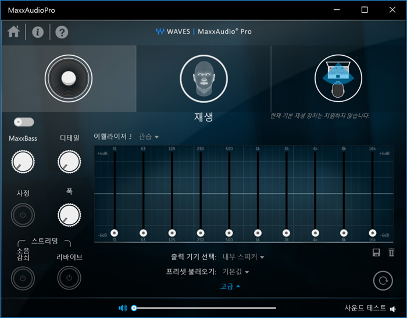Click the 재생 label text
This screenshot has height=318, width=407.
203,117
